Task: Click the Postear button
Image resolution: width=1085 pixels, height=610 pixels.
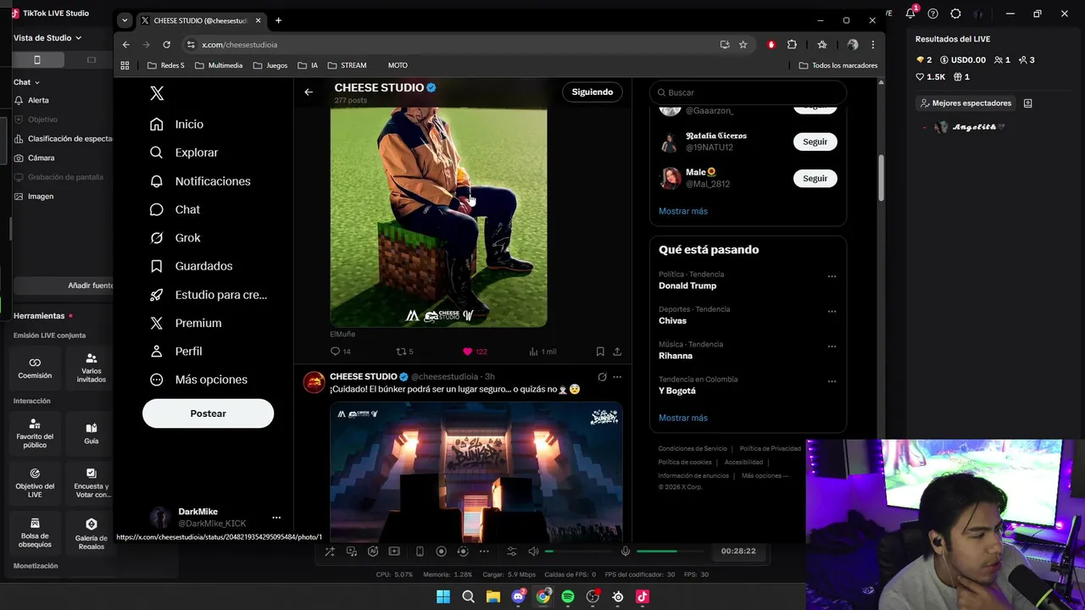Action: (x=208, y=413)
